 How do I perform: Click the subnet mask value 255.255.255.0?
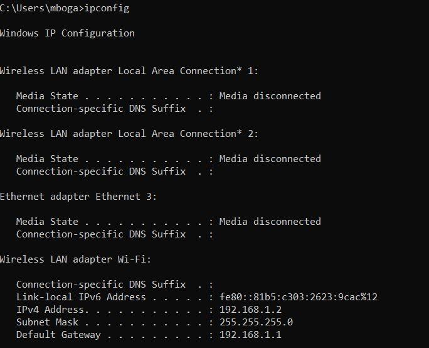pyautogui.click(x=256, y=322)
